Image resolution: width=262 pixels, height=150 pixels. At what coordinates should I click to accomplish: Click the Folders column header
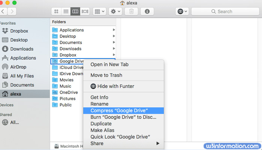point(83,22)
